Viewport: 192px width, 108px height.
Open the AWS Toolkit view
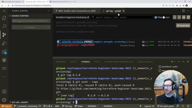pyautogui.click(x=4, y=68)
